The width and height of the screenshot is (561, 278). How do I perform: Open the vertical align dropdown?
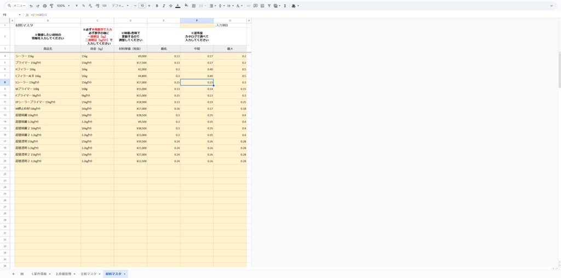221,5
